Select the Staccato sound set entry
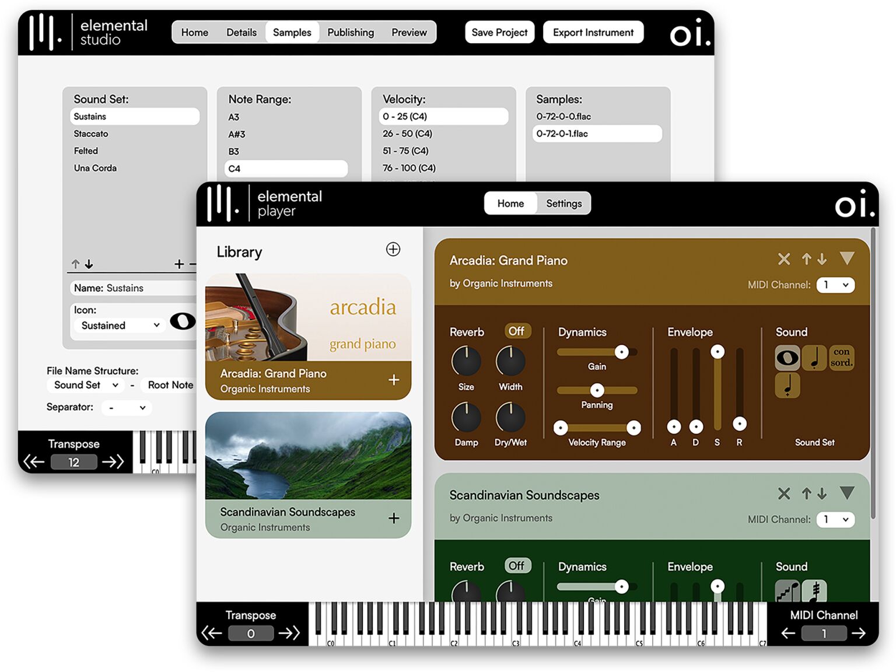Screen dimensions: 896x672 pos(91,134)
